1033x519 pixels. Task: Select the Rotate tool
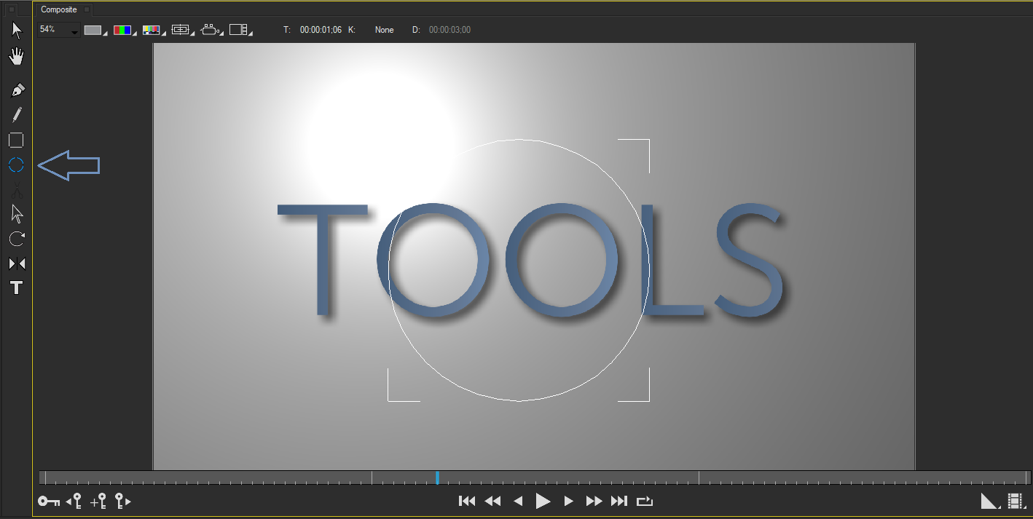tap(16, 239)
